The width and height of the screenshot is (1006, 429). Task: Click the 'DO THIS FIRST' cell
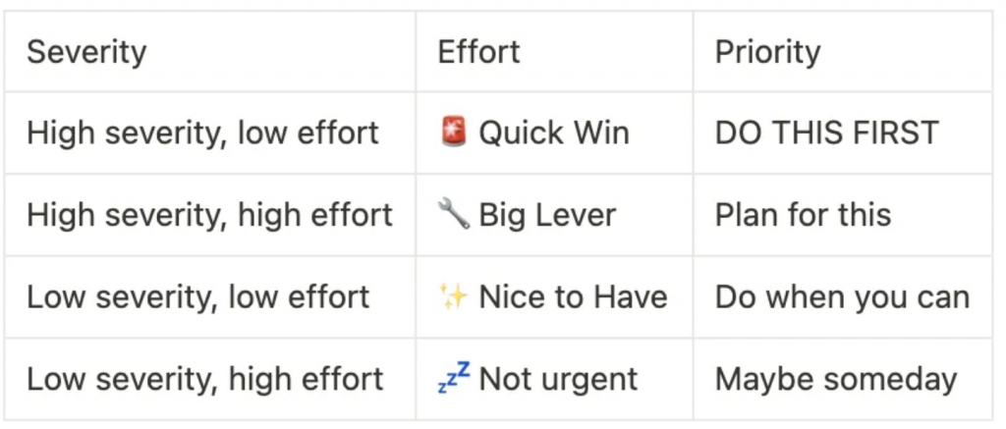(843, 133)
